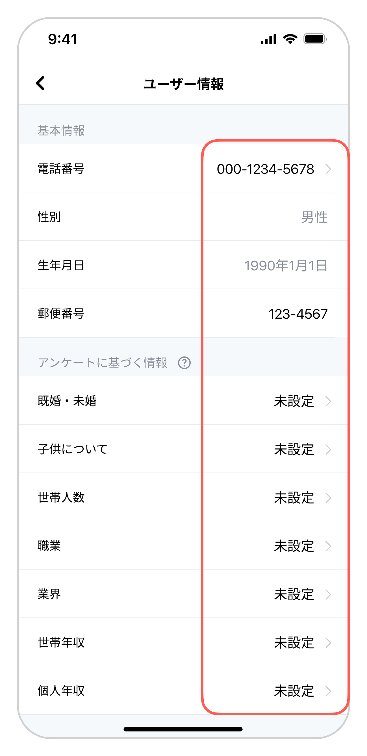
Task: Tap the 9:41 clock
Action: [x=62, y=39]
